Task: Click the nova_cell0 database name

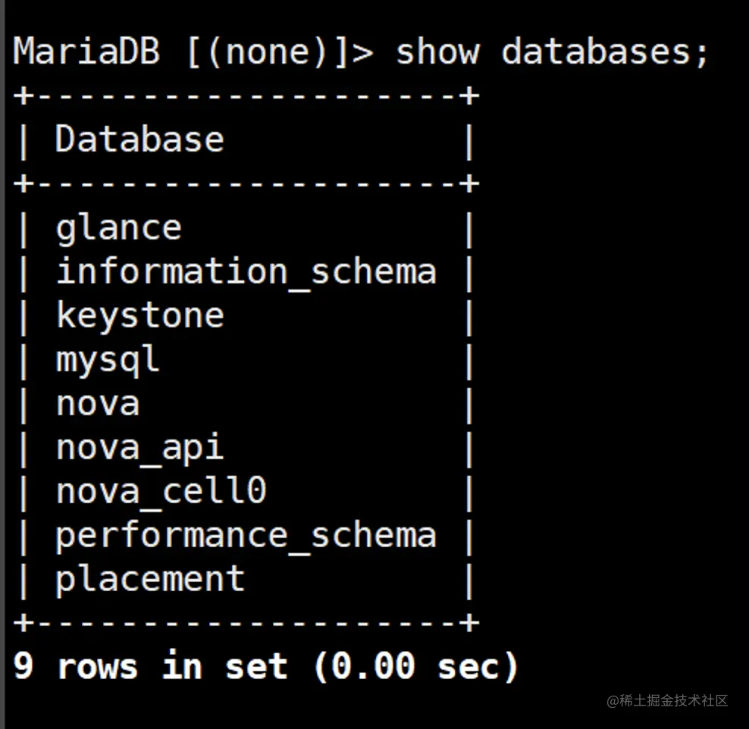Action: pyautogui.click(x=161, y=492)
